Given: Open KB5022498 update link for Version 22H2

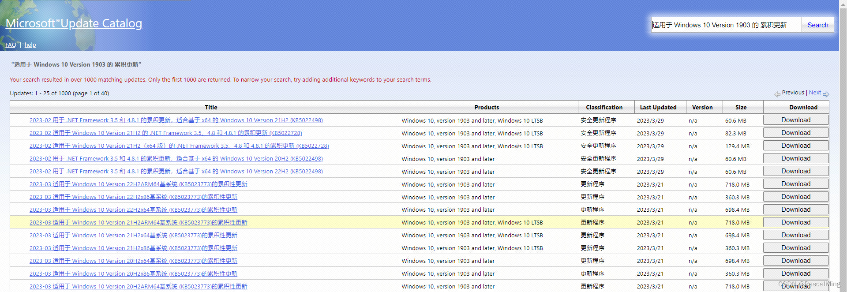Looking at the screenshot, I should coord(176,172).
